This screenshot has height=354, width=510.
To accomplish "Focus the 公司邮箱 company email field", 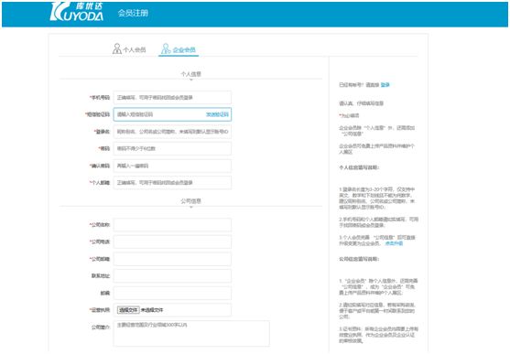I will (x=172, y=259).
